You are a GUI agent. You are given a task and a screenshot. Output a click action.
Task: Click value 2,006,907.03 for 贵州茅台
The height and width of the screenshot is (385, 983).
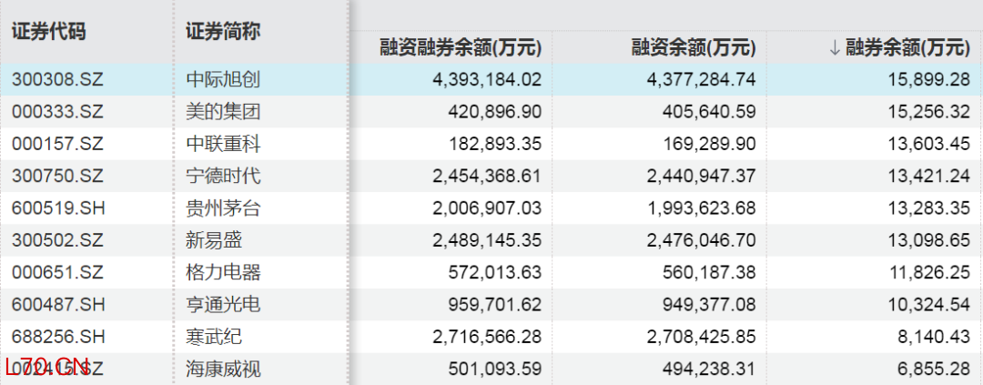click(x=486, y=208)
